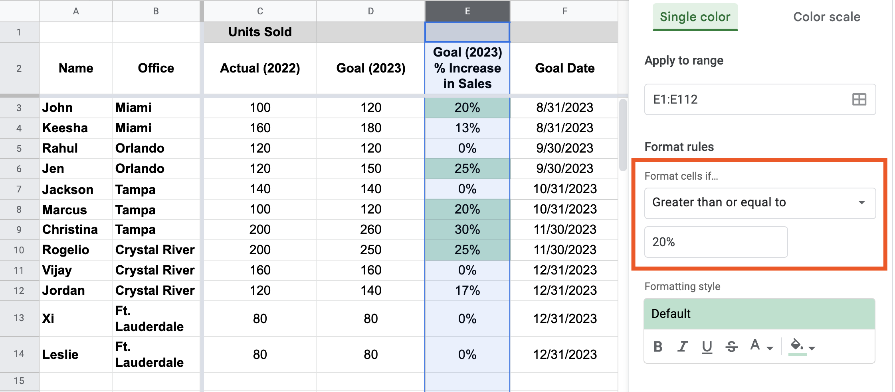Click the Goal Date header cell

pos(564,68)
